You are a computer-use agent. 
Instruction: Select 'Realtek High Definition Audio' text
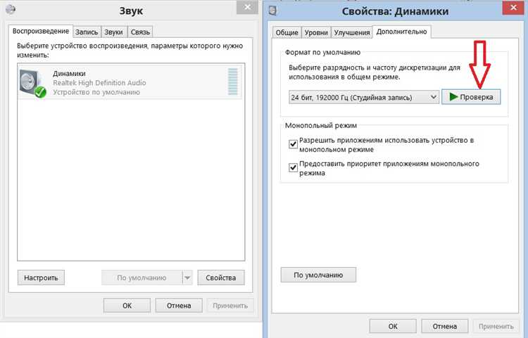[x=99, y=83]
